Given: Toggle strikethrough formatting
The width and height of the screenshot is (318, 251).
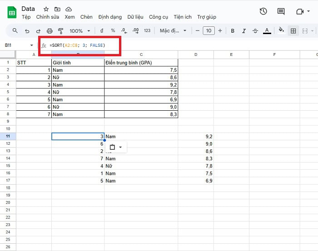Looking at the screenshot, I should point(255,31).
